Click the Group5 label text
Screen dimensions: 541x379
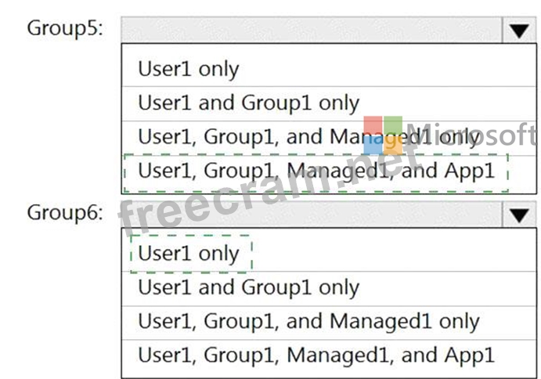click(x=65, y=28)
